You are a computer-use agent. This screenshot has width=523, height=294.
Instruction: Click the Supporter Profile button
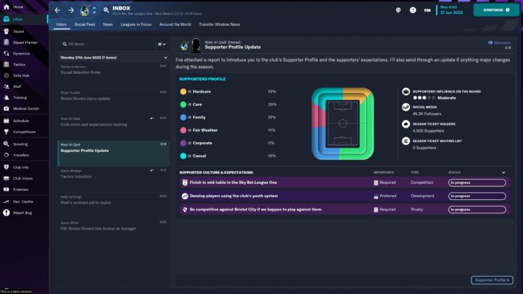coord(492,280)
